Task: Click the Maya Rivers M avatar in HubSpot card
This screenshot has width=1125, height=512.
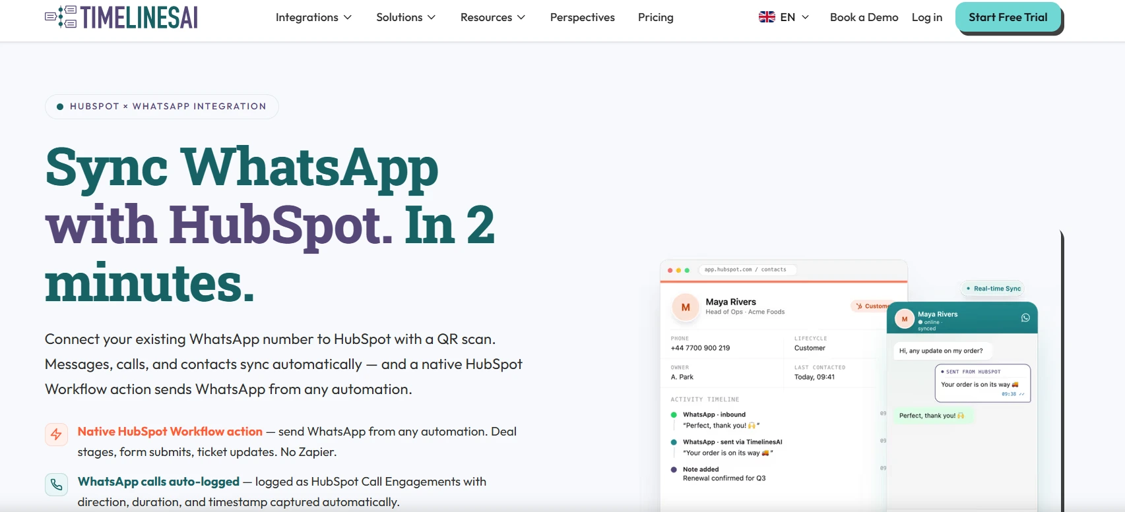Action: click(686, 307)
